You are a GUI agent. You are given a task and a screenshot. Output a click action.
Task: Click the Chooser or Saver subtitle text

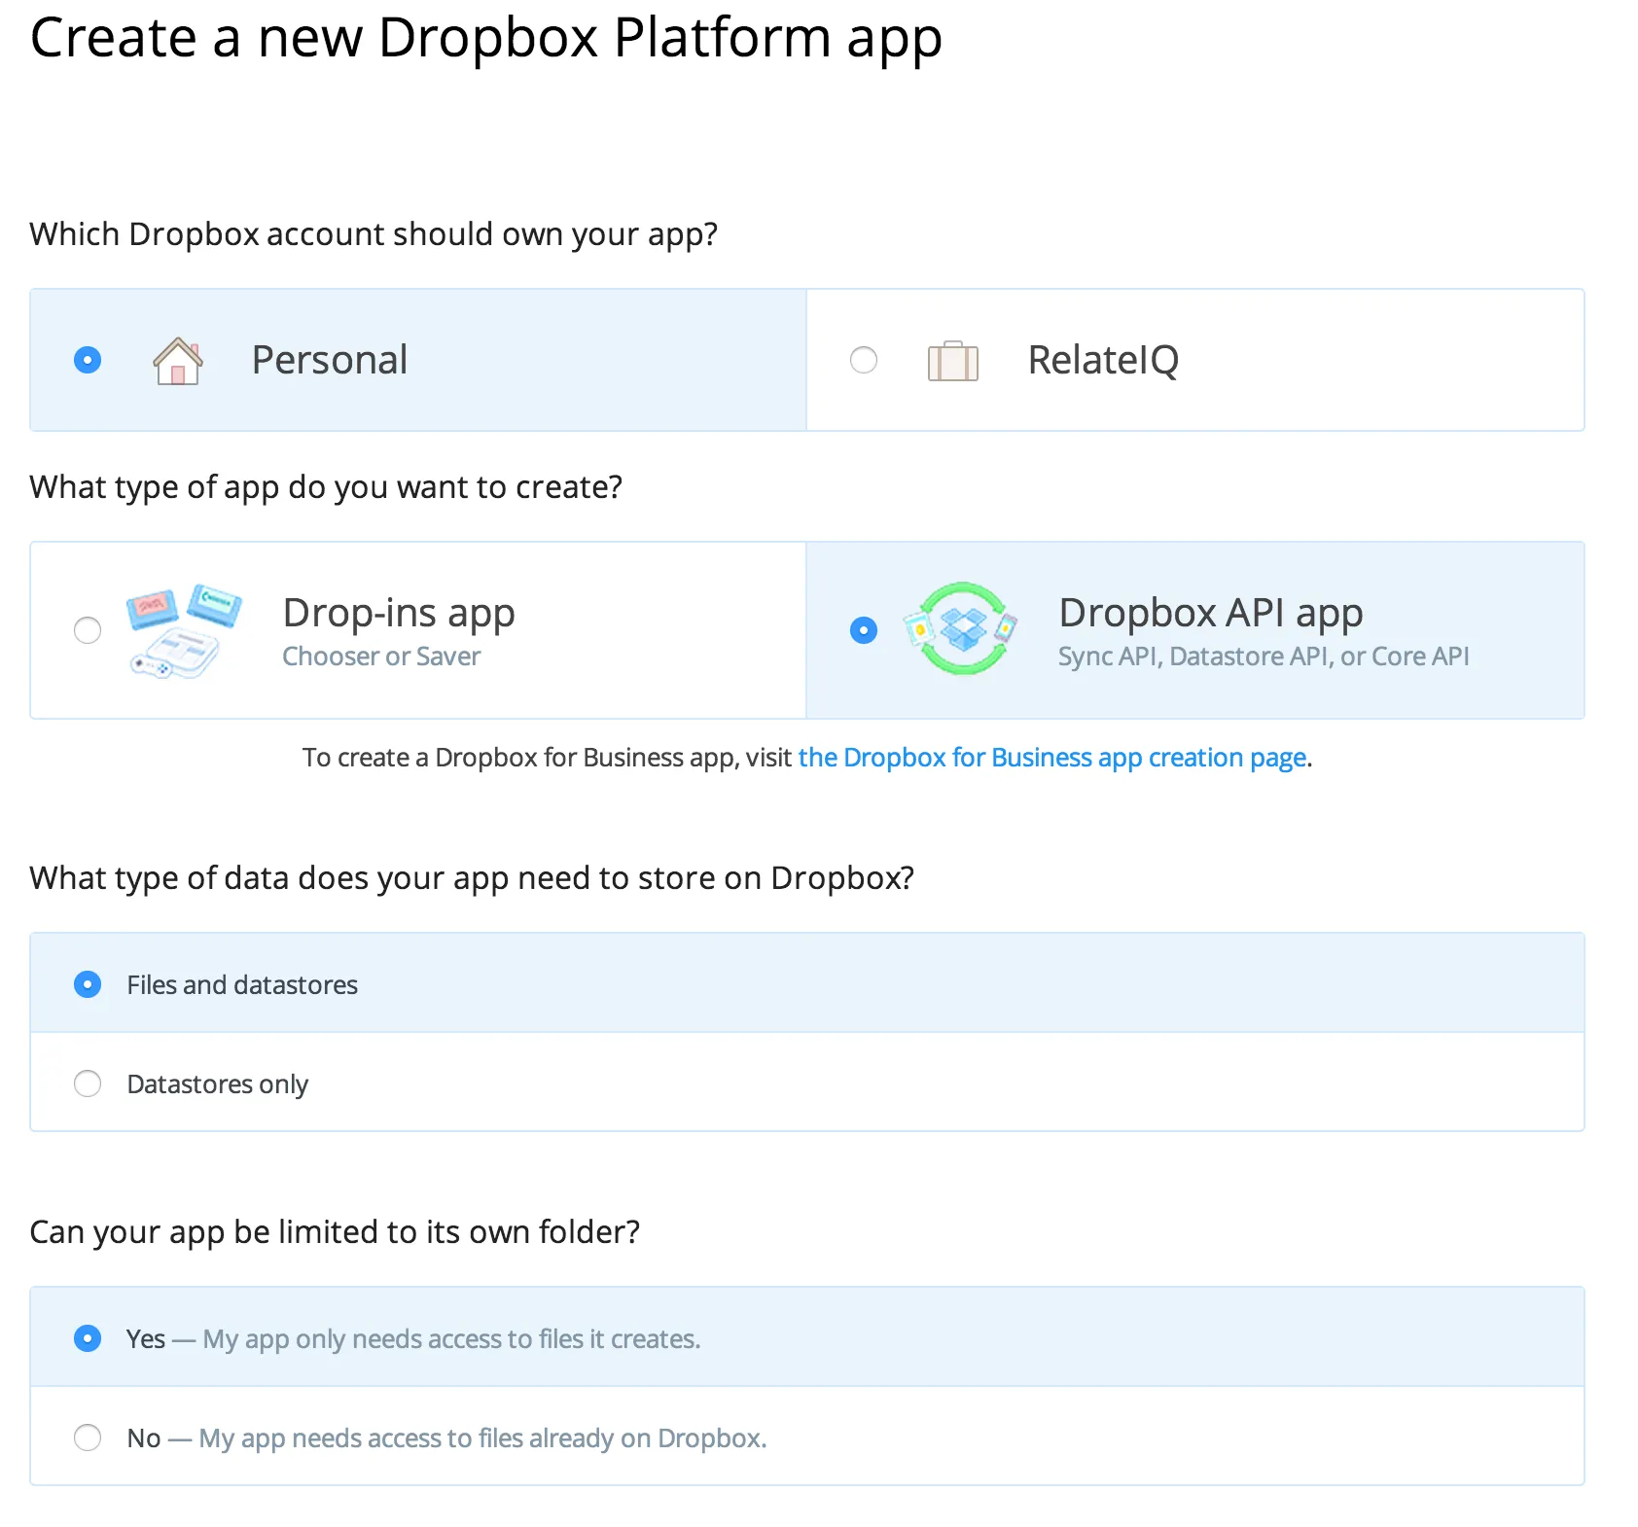point(380,656)
